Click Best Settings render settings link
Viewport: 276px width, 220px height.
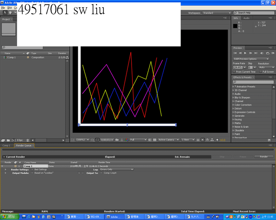[x=40, y=170]
